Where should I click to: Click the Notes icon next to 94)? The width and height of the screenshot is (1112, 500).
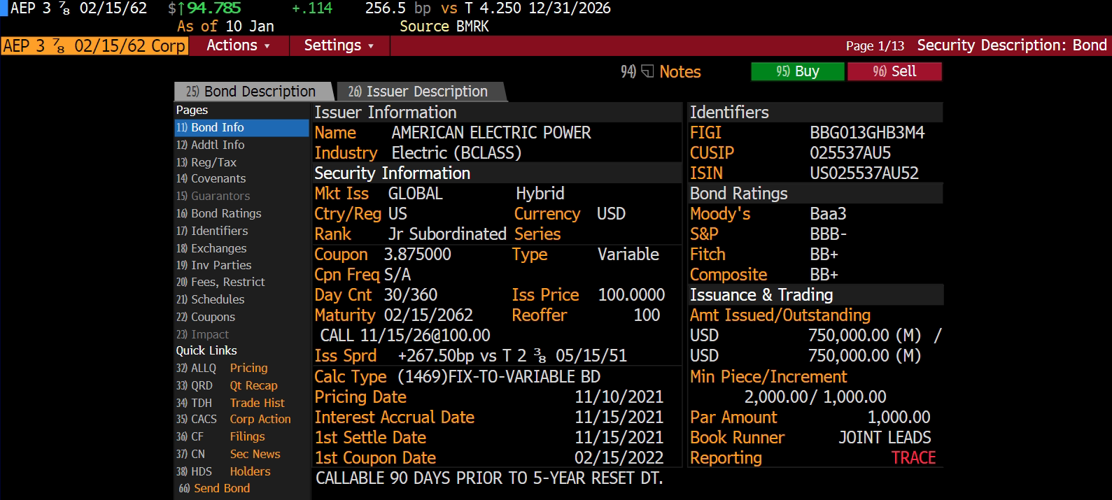pyautogui.click(x=647, y=71)
